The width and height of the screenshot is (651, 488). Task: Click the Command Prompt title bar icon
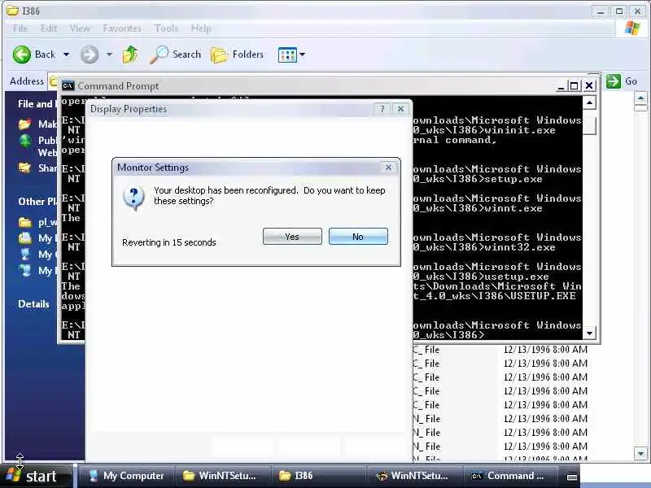[68, 86]
